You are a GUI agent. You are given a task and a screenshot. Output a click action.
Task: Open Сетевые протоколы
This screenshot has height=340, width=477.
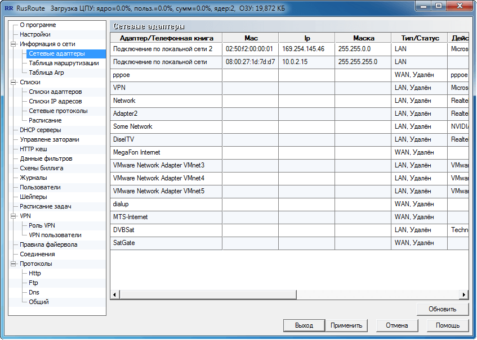click(58, 111)
